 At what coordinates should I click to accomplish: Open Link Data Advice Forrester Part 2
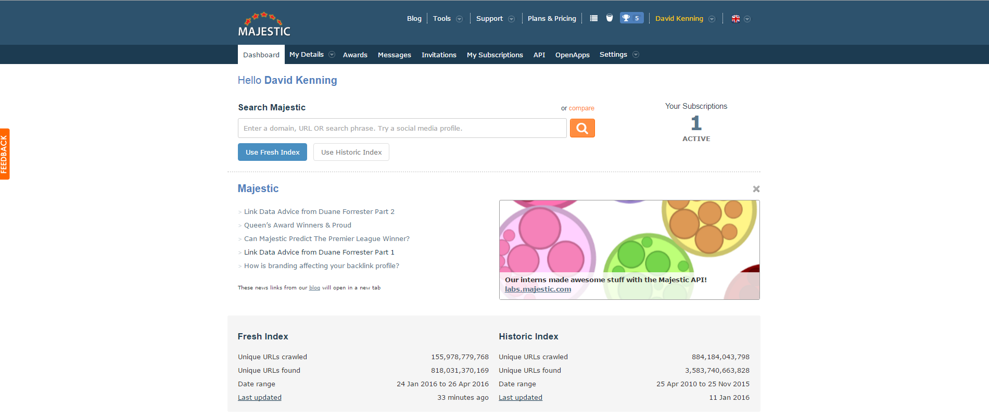(319, 212)
